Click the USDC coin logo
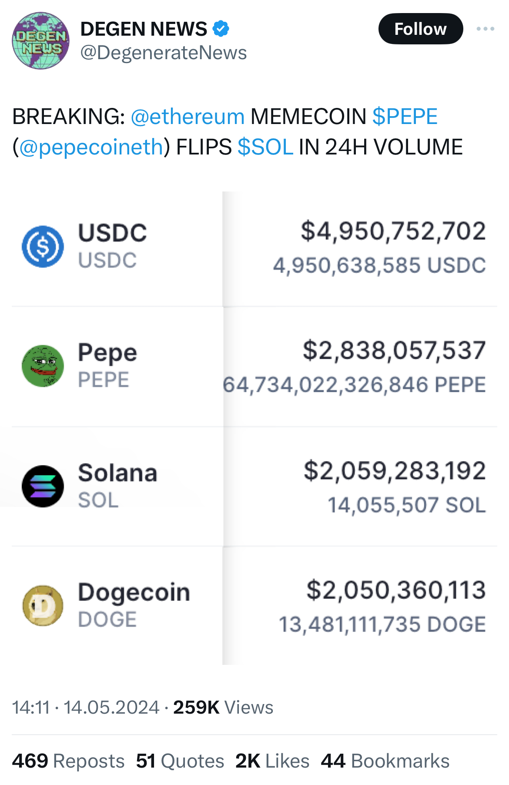This screenshot has width=509, height=785. coord(43,247)
